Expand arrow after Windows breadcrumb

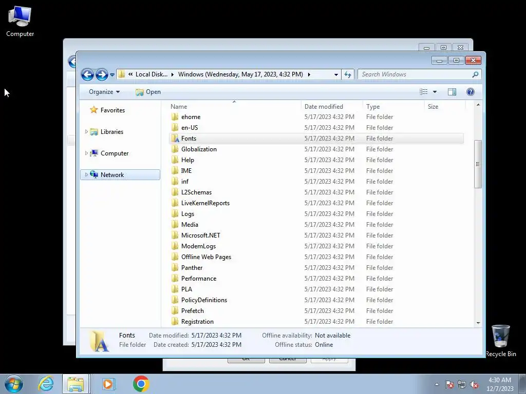[x=309, y=74]
